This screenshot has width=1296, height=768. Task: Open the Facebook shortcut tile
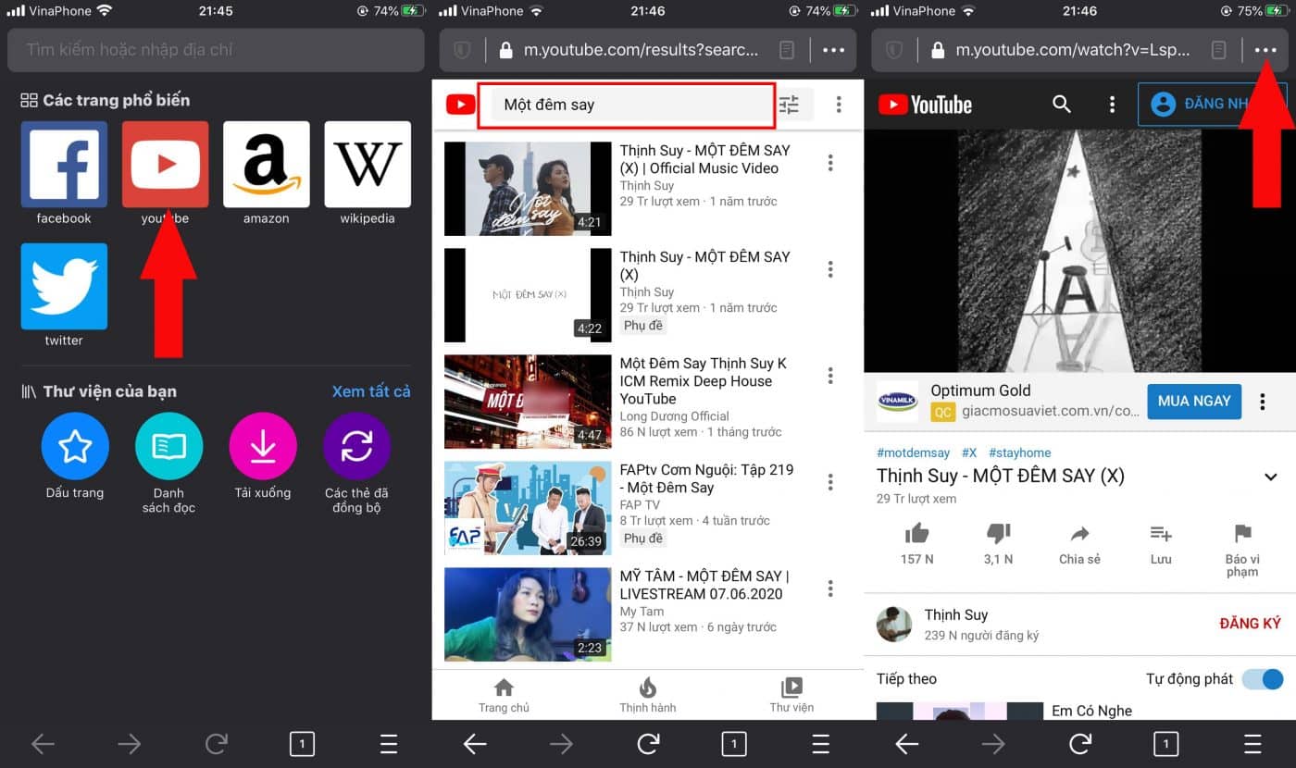point(64,165)
